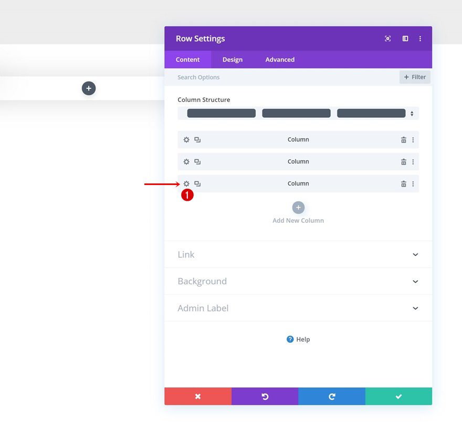Screen dimensions: 462x430
Task: Open the header three-dot options menu
Action: pyautogui.click(x=420, y=38)
